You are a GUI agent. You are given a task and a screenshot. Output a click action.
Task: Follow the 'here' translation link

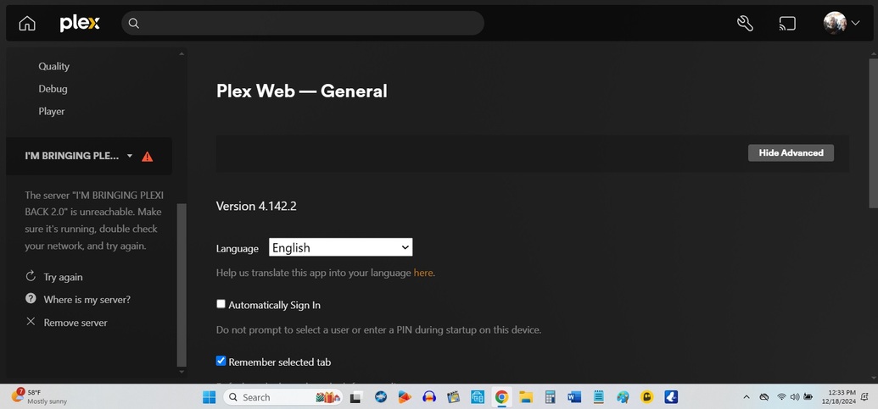click(422, 274)
